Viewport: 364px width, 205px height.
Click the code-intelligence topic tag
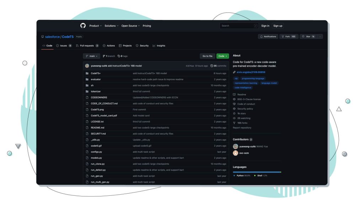(x=243, y=88)
